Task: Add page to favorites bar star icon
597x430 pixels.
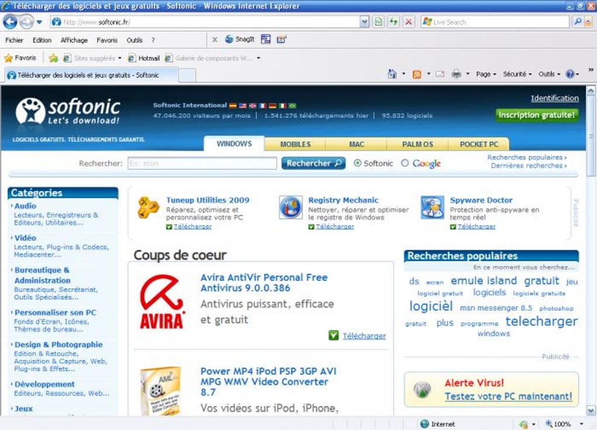Action: coord(54,58)
